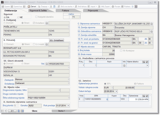Click the Spremi kao toolbar icon
Screen dimensions: 160x115
[x=12, y=6]
